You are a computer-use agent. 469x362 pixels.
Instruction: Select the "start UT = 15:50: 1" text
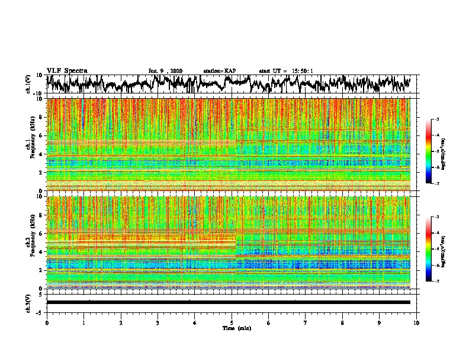pyautogui.click(x=286, y=71)
